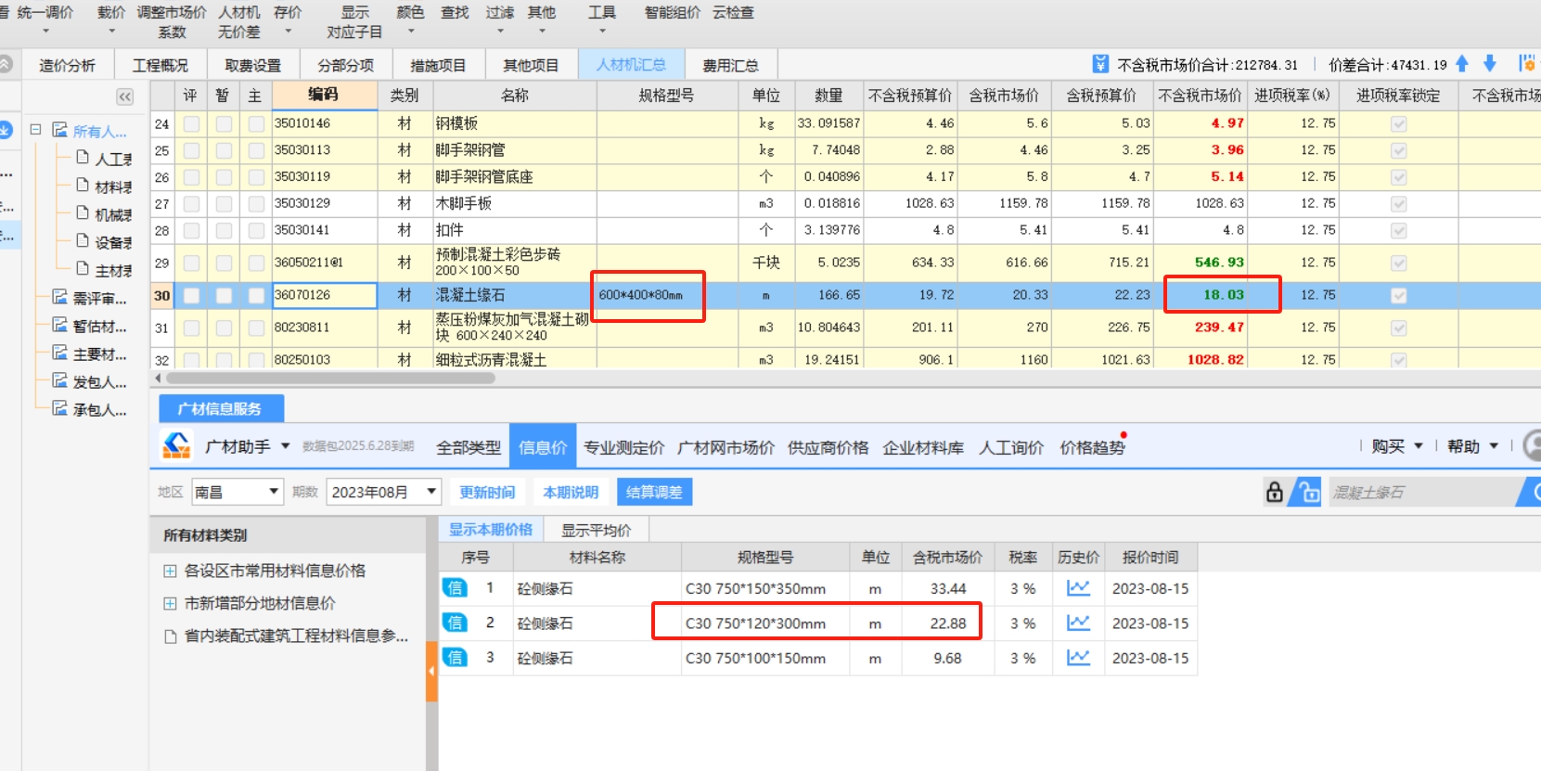This screenshot has height=771, width=1541.
Task: Click 智能组价 in the toolbar
Action: (x=673, y=13)
